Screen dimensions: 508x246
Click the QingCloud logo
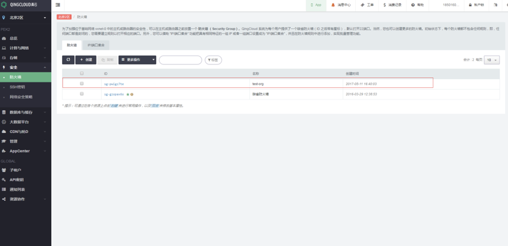[x=19, y=5]
